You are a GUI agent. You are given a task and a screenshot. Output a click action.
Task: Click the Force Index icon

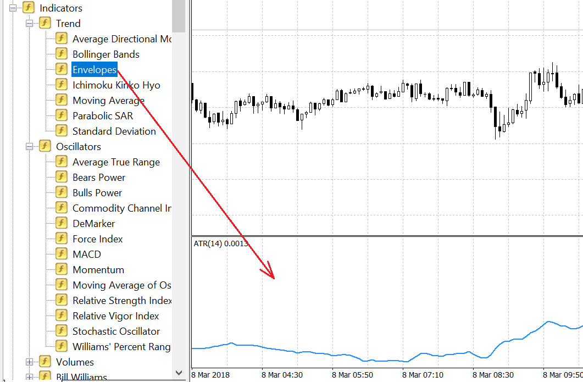[62, 239]
